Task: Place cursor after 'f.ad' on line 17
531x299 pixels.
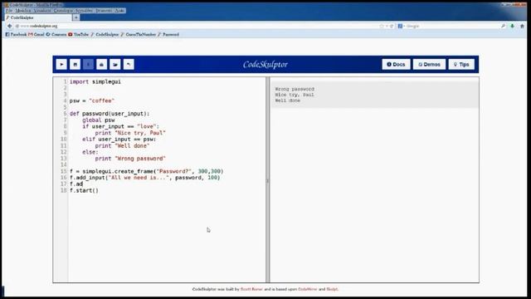Action: pyautogui.click(x=83, y=184)
